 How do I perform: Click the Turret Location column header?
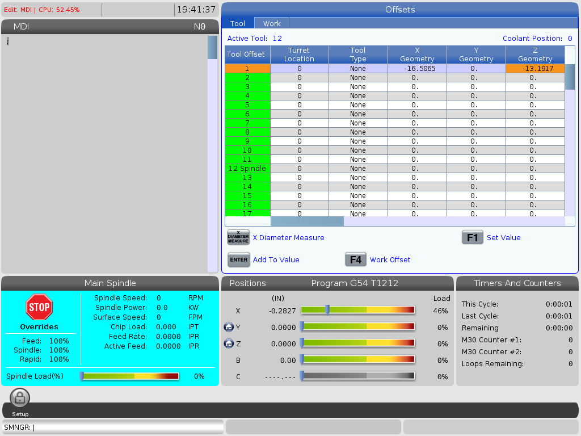[x=299, y=54]
